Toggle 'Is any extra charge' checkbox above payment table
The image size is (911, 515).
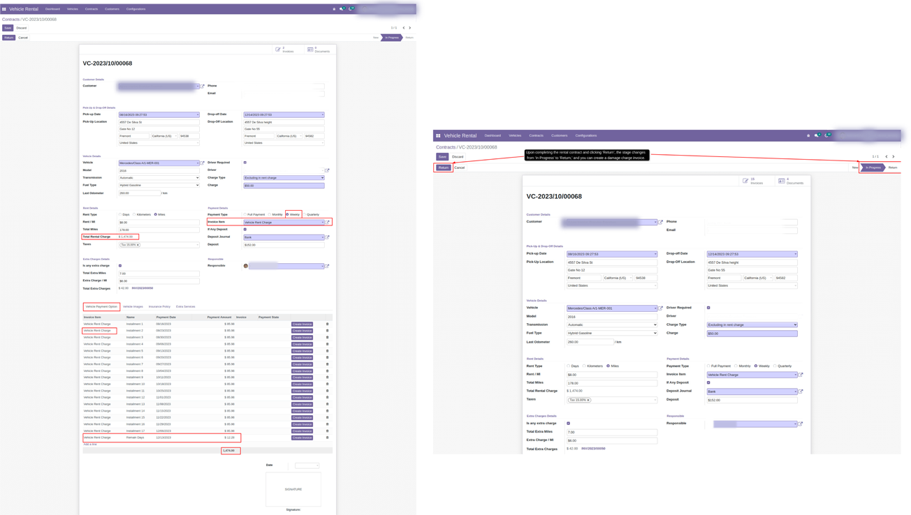point(120,266)
